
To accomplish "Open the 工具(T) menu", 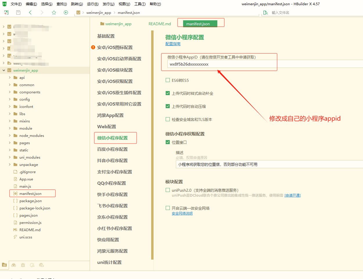I will coord(140,4).
